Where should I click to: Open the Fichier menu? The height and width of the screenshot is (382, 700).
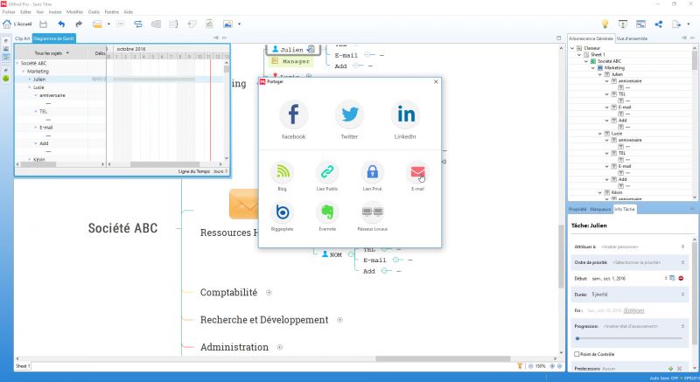(9, 12)
